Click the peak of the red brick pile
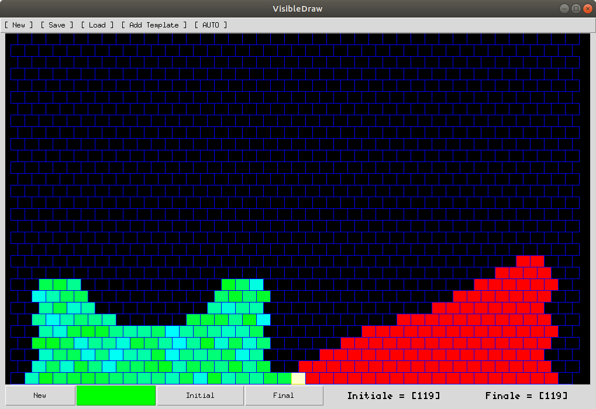Image resolution: width=596 pixels, height=409 pixels. coord(530,261)
